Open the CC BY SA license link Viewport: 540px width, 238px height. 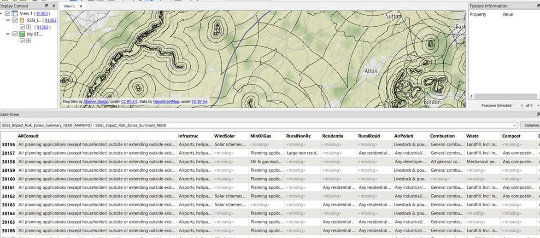pyautogui.click(x=200, y=102)
